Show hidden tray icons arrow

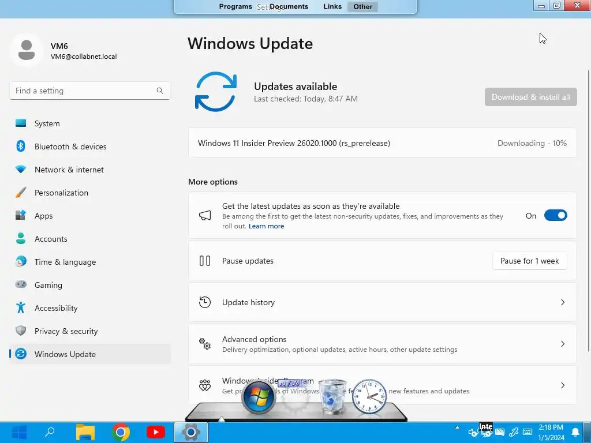[x=457, y=428]
